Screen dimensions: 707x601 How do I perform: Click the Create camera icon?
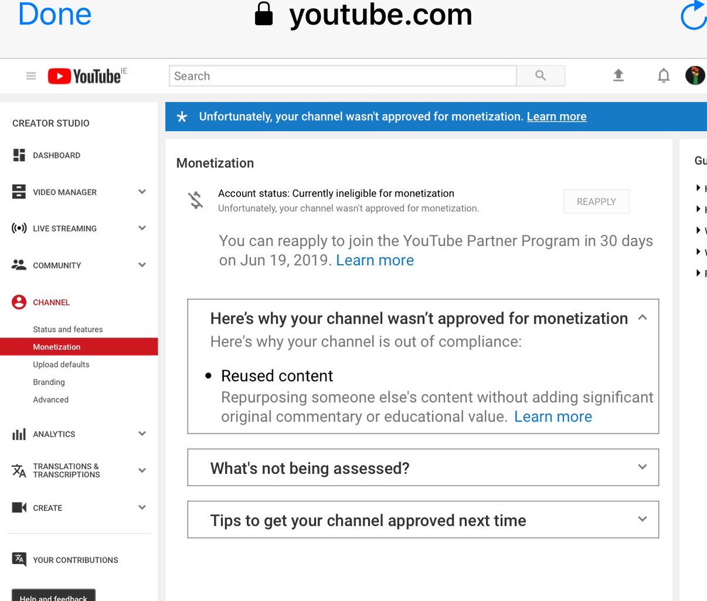(19, 507)
